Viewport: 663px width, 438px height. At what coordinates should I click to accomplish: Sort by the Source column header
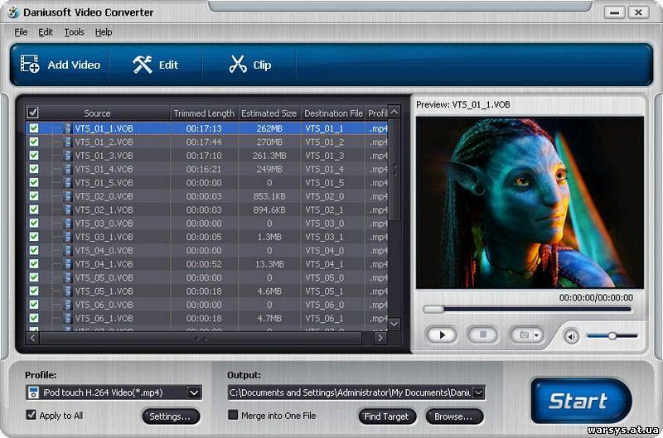97,113
